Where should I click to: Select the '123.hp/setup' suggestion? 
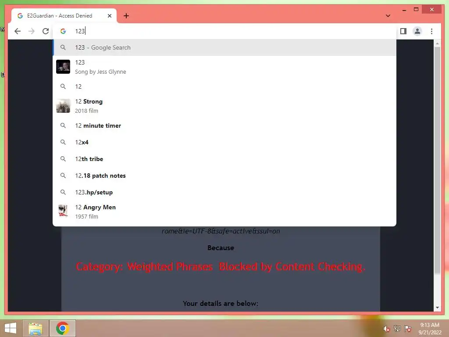pos(224,192)
